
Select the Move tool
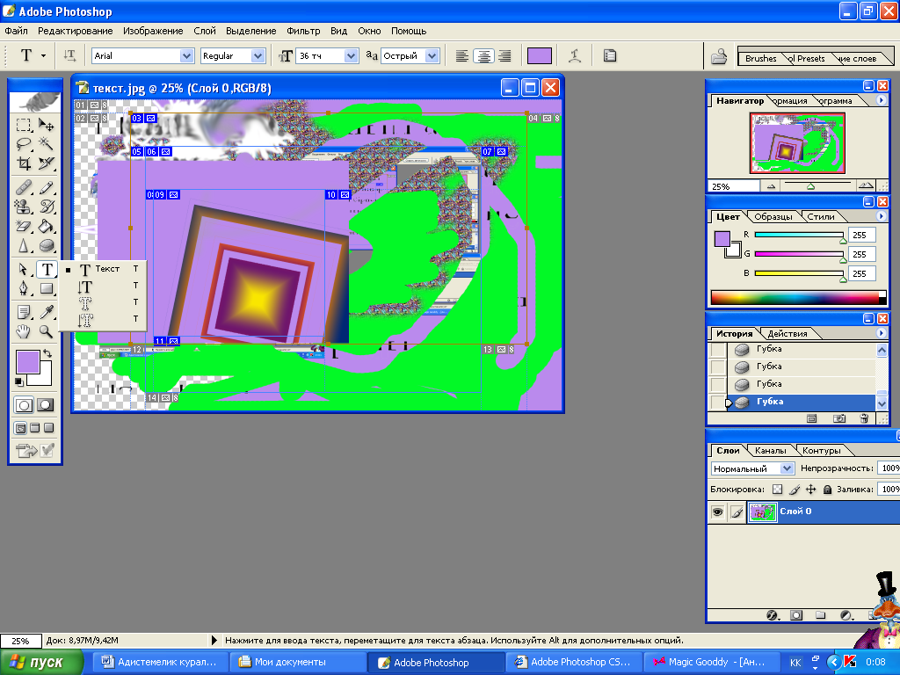[47, 124]
